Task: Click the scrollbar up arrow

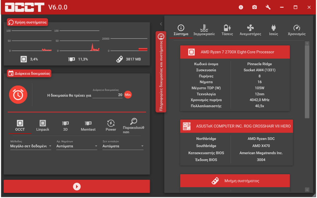Action: tap(307, 44)
